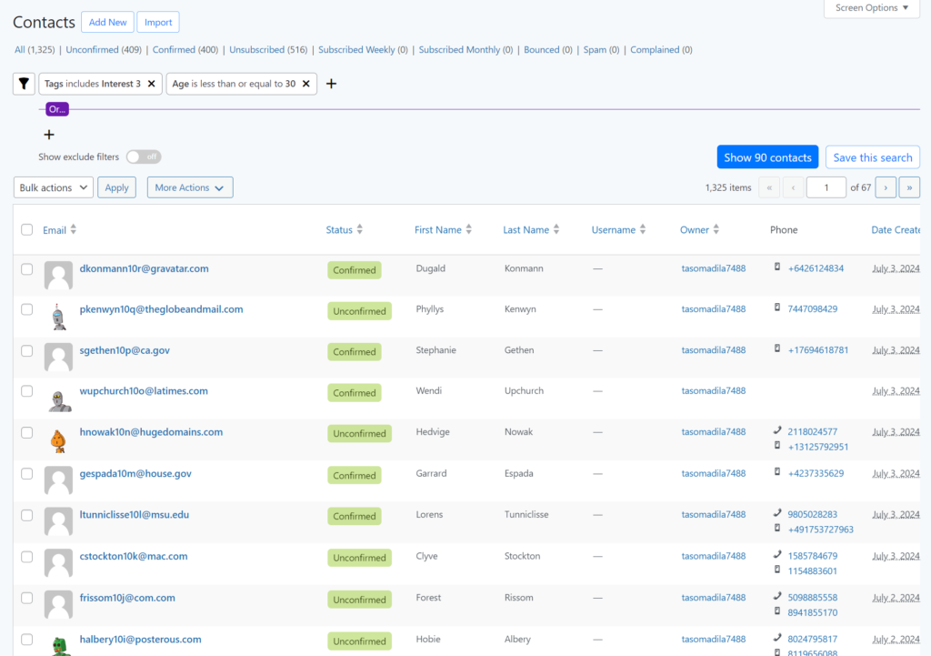
Task: Open gespada10m@house.gov contact
Action: coord(135,474)
